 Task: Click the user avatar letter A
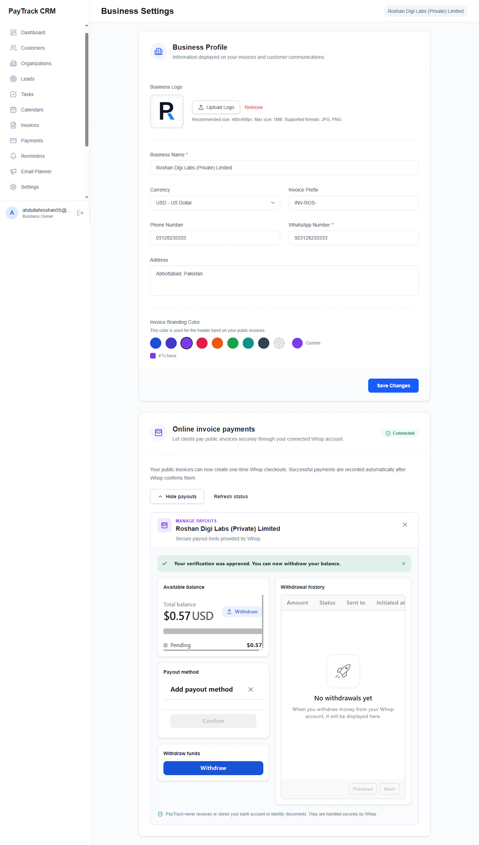pos(12,213)
